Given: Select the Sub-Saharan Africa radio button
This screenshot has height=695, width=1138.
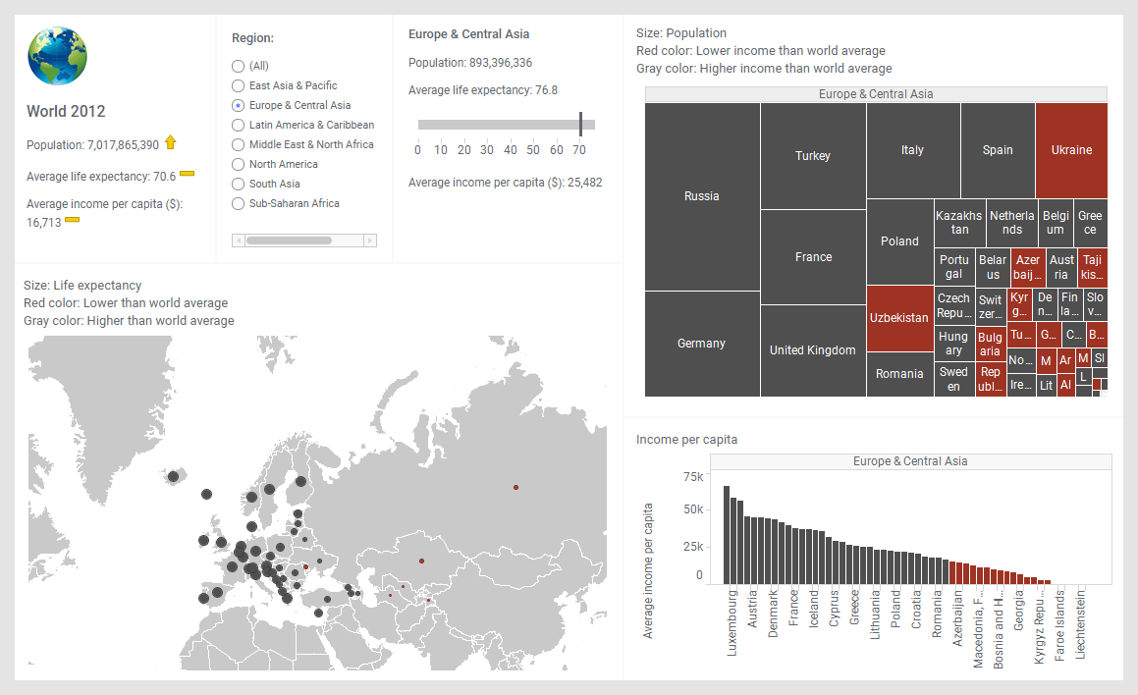Looking at the screenshot, I should tap(238, 203).
